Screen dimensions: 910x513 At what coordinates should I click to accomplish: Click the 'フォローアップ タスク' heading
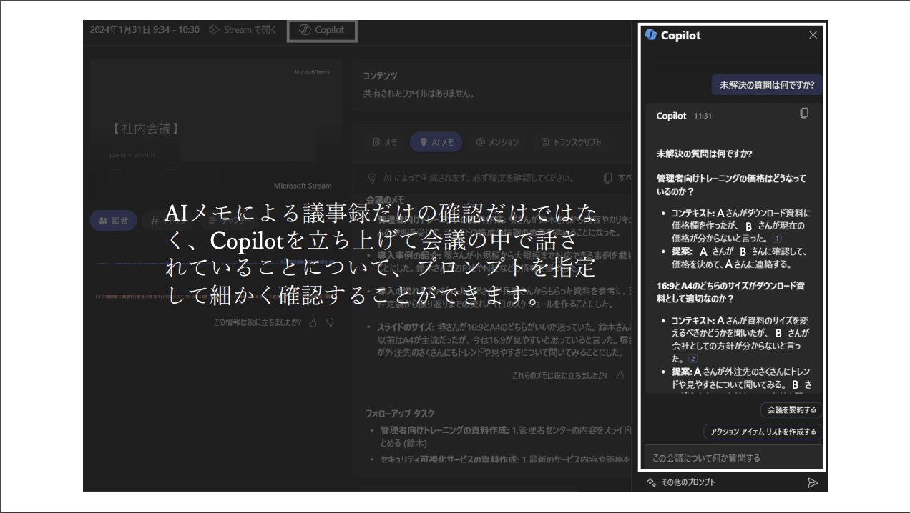[x=400, y=413]
